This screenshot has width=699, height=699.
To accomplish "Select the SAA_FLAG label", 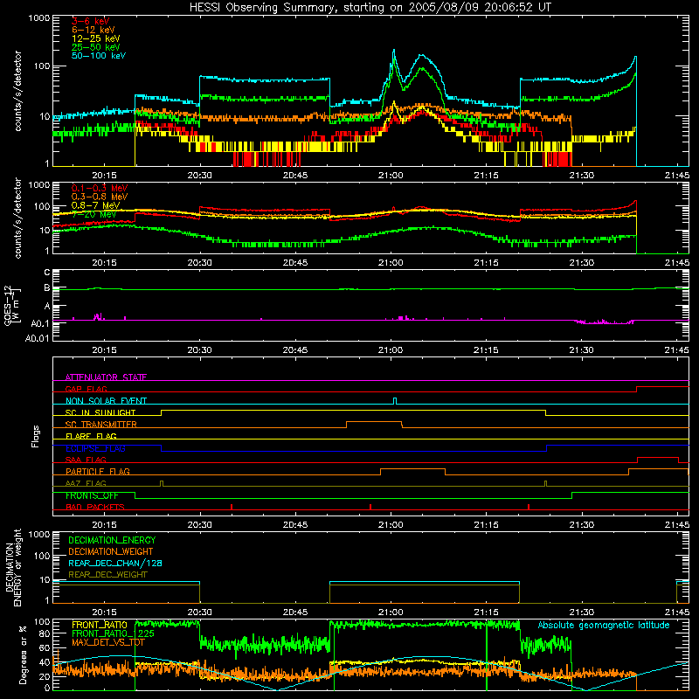I will [86, 460].
